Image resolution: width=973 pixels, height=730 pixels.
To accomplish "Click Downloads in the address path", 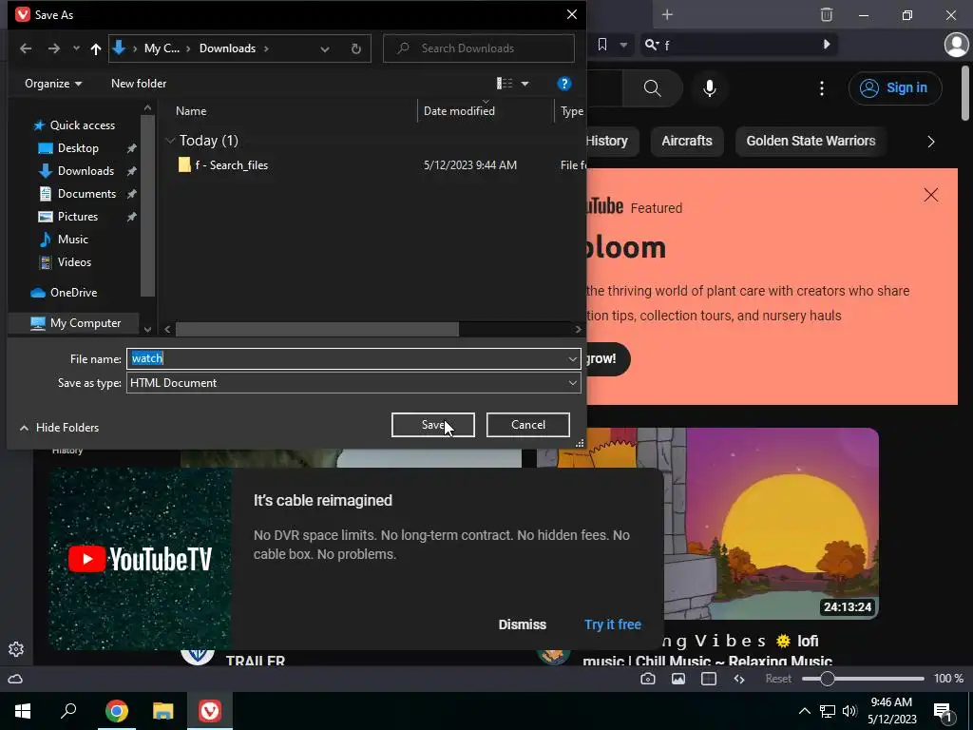I will [x=227, y=48].
